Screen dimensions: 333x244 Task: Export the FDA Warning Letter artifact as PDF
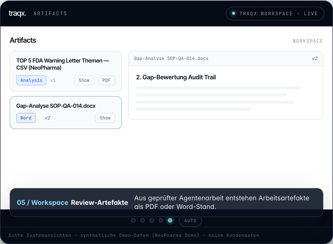(x=107, y=80)
